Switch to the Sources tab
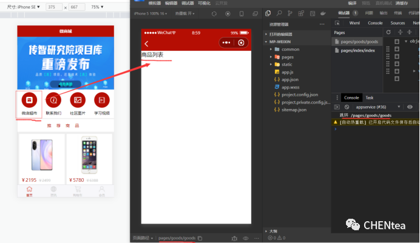 (398, 23)
